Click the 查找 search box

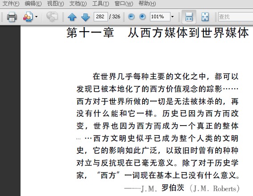[236, 16]
